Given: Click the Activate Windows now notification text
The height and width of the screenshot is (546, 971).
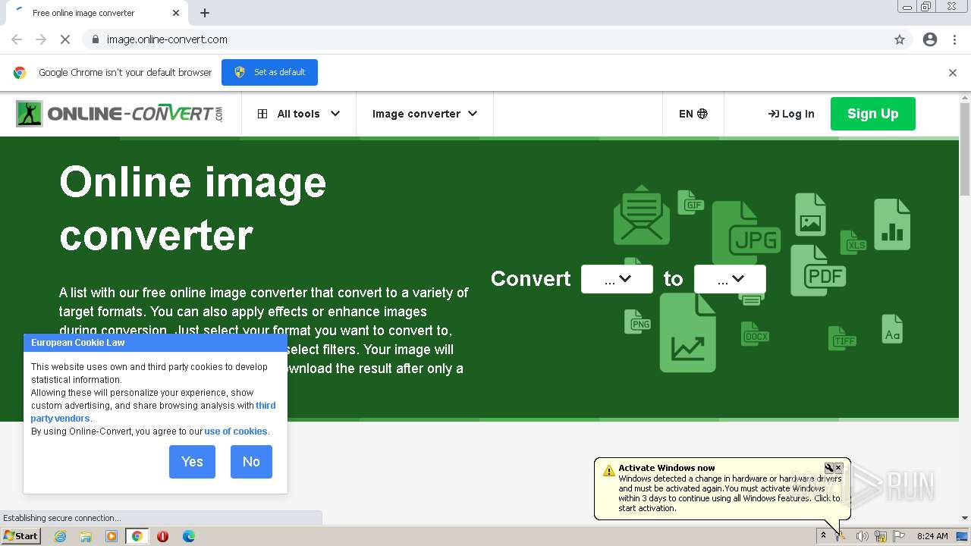Looking at the screenshot, I should click(x=666, y=468).
